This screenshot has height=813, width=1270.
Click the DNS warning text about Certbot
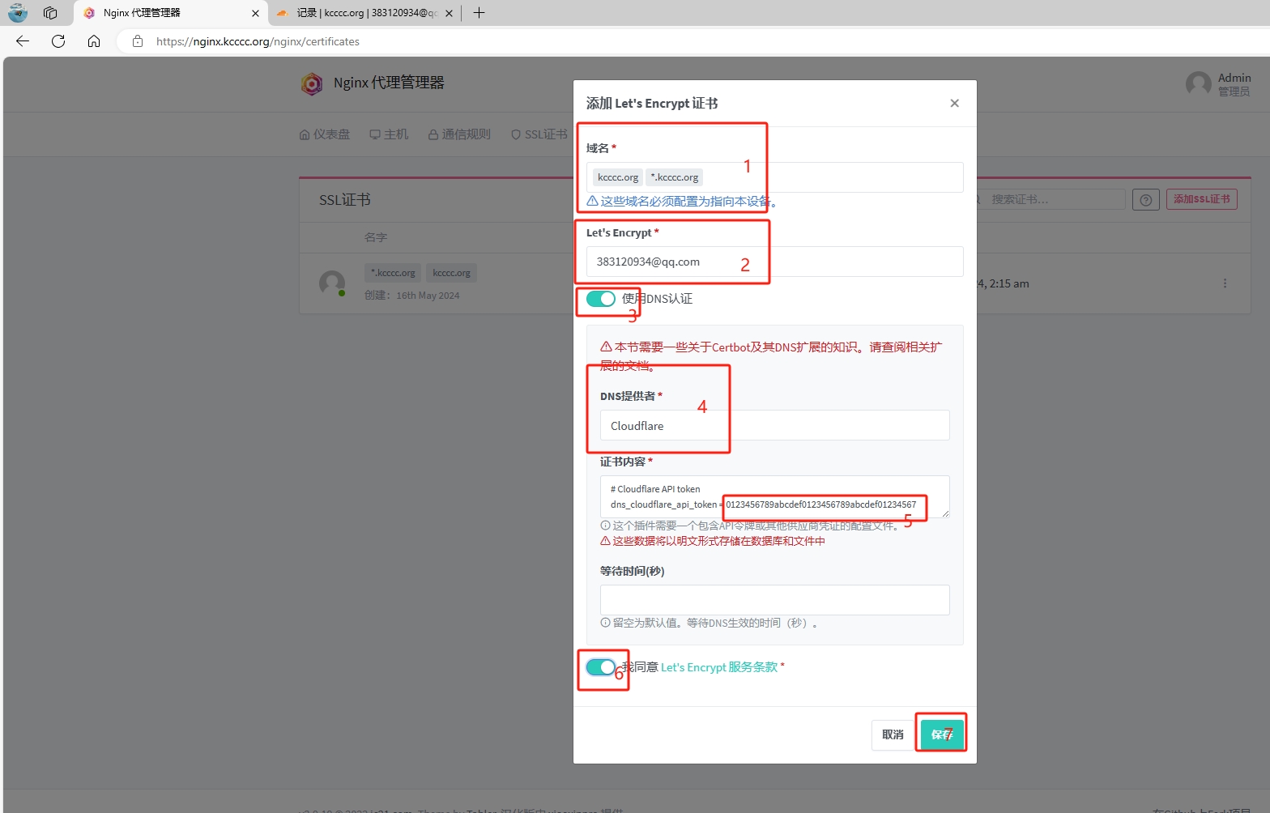tap(771, 356)
